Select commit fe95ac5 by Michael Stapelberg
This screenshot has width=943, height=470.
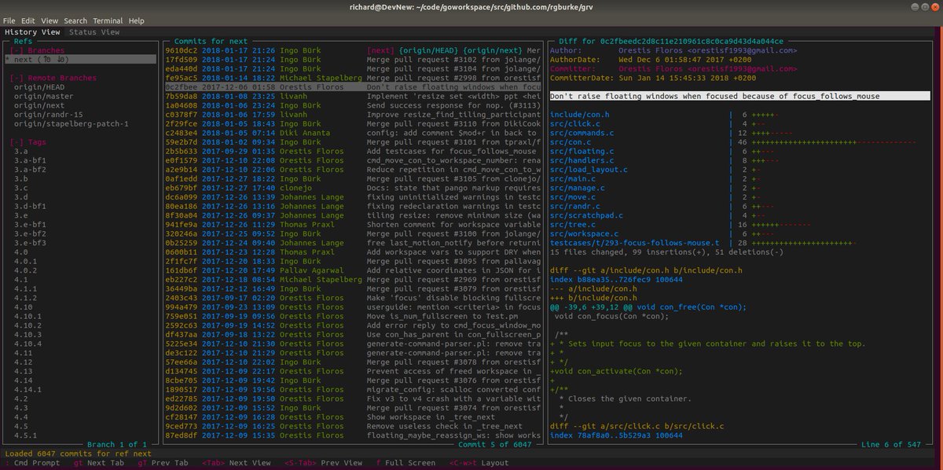(353, 78)
